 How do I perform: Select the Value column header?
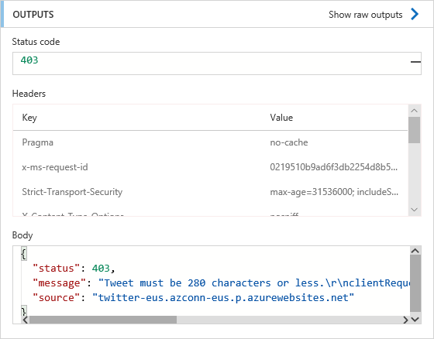[281, 118]
